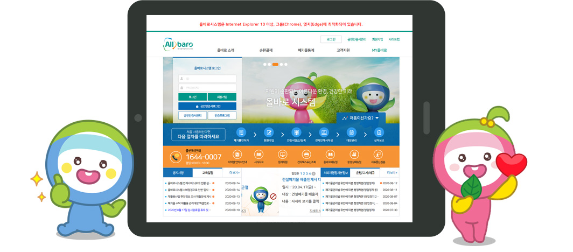Open the 원격지원 icon
The width and height of the screenshot is (573, 252).
click(283, 154)
